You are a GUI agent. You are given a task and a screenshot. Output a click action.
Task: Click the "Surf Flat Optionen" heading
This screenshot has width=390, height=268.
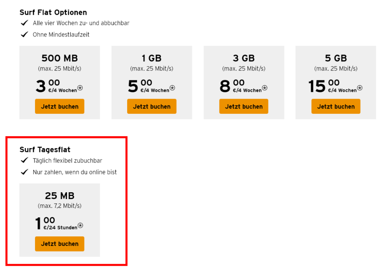53,12
